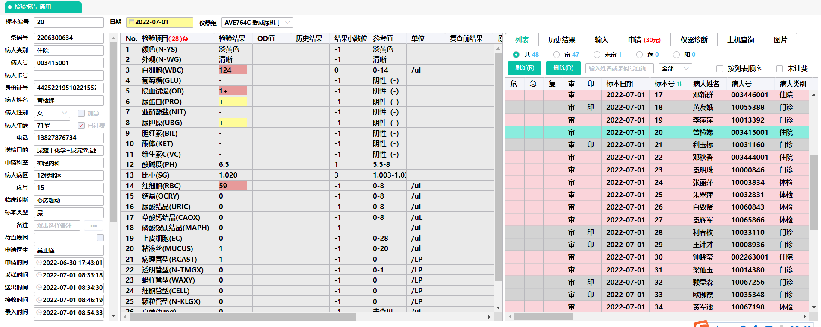Click the yellow-highlighted 尿蛋白(PRO) result cell
The image size is (821, 327).
coord(233,102)
